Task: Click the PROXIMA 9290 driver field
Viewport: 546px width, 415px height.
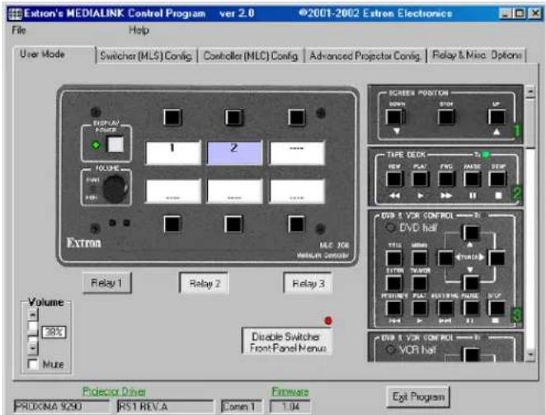Action: 61,406
